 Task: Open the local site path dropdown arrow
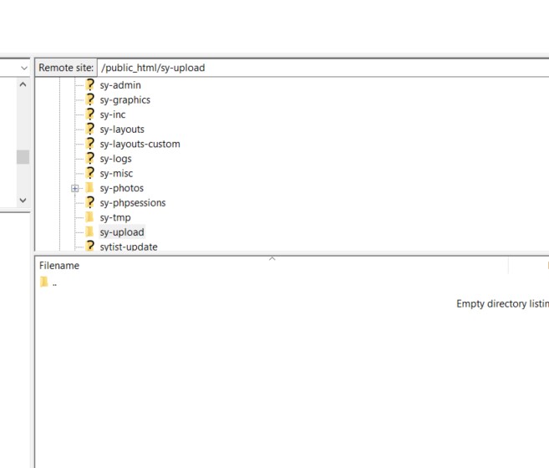click(x=23, y=68)
